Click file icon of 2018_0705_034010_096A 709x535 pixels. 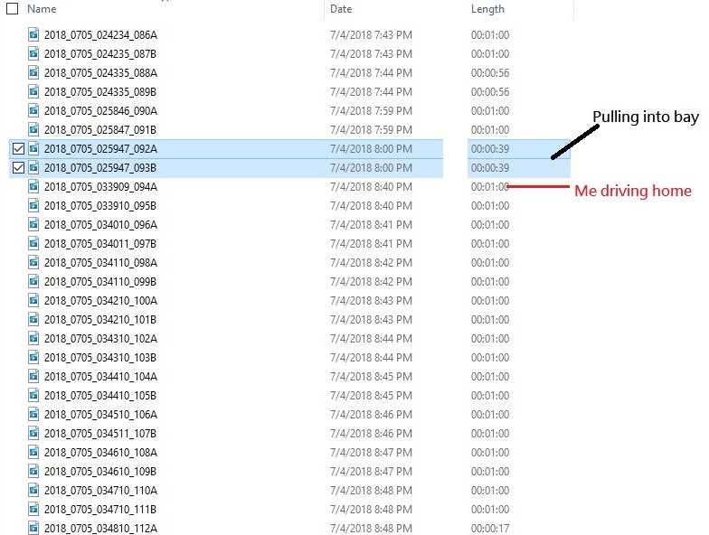pyautogui.click(x=34, y=225)
